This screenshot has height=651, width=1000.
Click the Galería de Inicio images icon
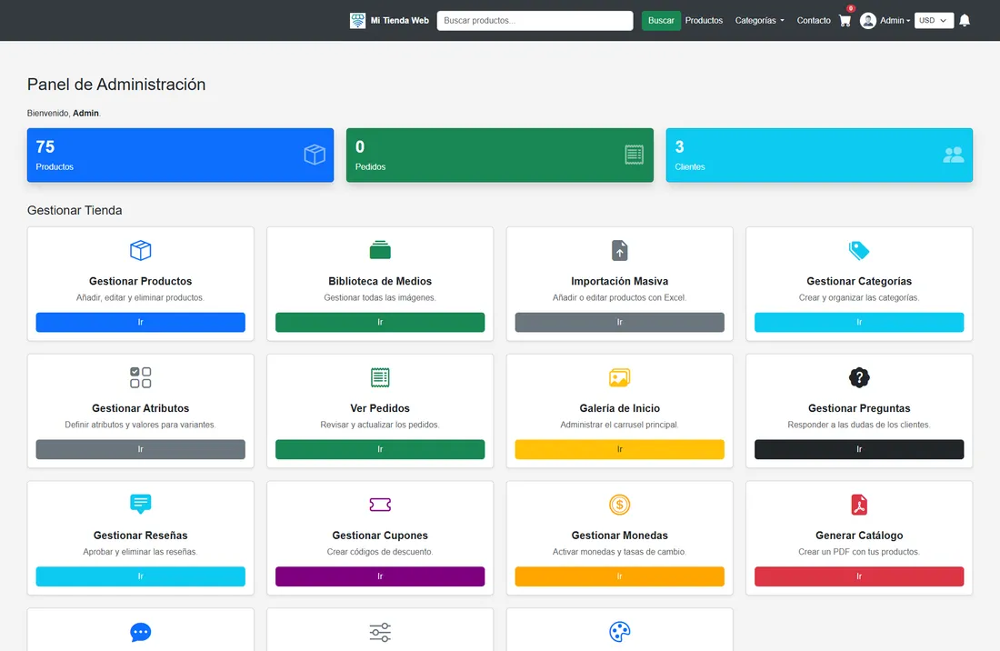pyautogui.click(x=619, y=377)
